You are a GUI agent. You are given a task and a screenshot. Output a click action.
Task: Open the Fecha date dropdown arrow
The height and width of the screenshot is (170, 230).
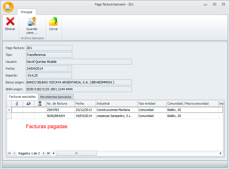[x=69, y=69]
